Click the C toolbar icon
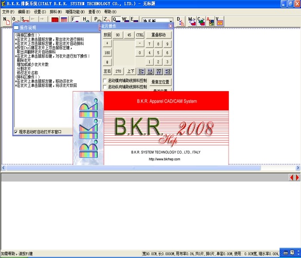The width and height of the screenshot is (301, 258). tap(201, 21)
